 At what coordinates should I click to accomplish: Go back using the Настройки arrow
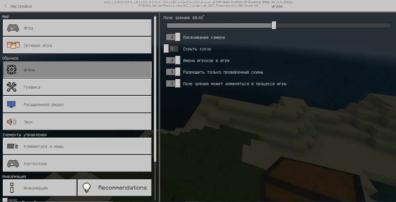tap(6, 6)
